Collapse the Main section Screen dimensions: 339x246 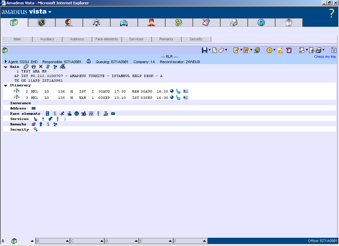pyautogui.click(x=6, y=67)
